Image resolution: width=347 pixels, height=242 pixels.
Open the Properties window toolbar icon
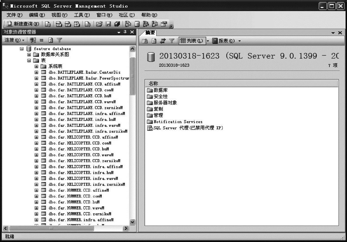pyautogui.click(x=164, y=24)
